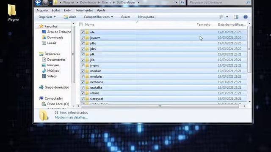Click the search magnifier icon
The image size is (271, 152).
(x=248, y=3)
